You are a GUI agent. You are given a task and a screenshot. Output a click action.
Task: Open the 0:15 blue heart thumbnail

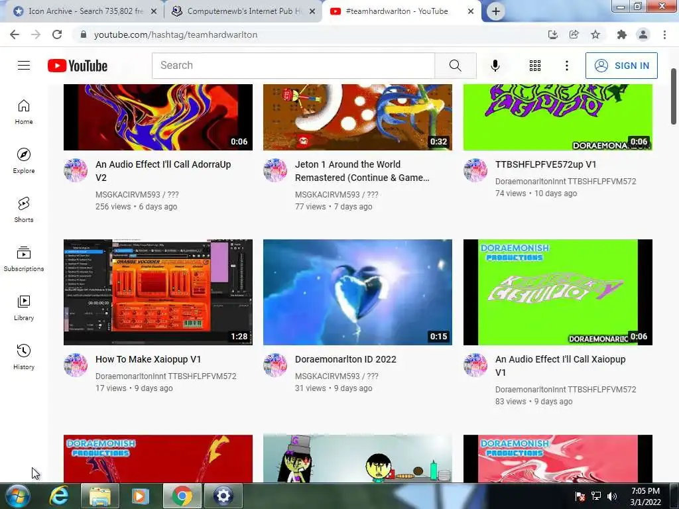pos(357,292)
